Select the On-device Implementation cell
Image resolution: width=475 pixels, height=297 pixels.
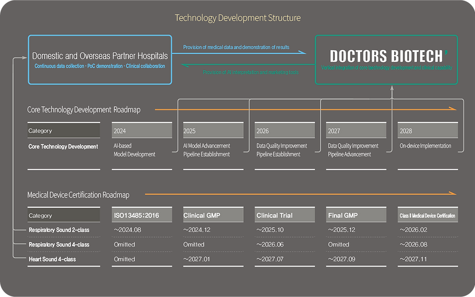pos(426,146)
